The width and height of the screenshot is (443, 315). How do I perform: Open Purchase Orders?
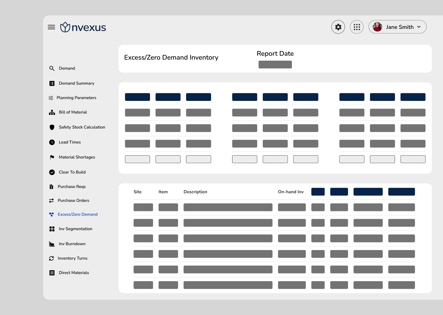74,201
